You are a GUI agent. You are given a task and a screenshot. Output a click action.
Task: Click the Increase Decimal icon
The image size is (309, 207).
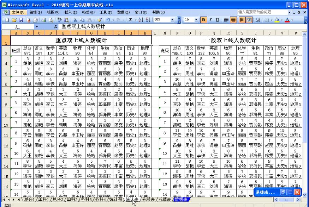coord(258,20)
